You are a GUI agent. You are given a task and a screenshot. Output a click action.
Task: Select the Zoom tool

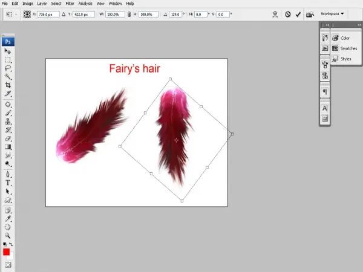8,236
